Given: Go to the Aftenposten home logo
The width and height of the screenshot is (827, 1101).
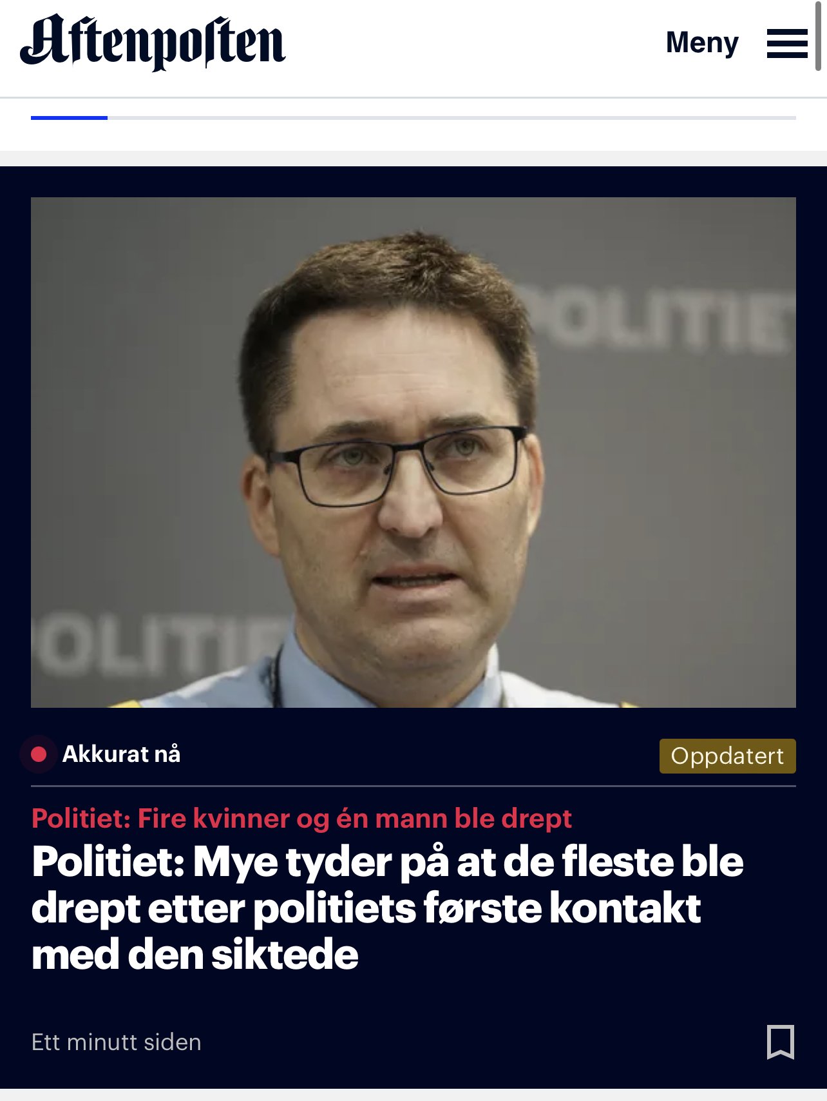Looking at the screenshot, I should [x=153, y=43].
